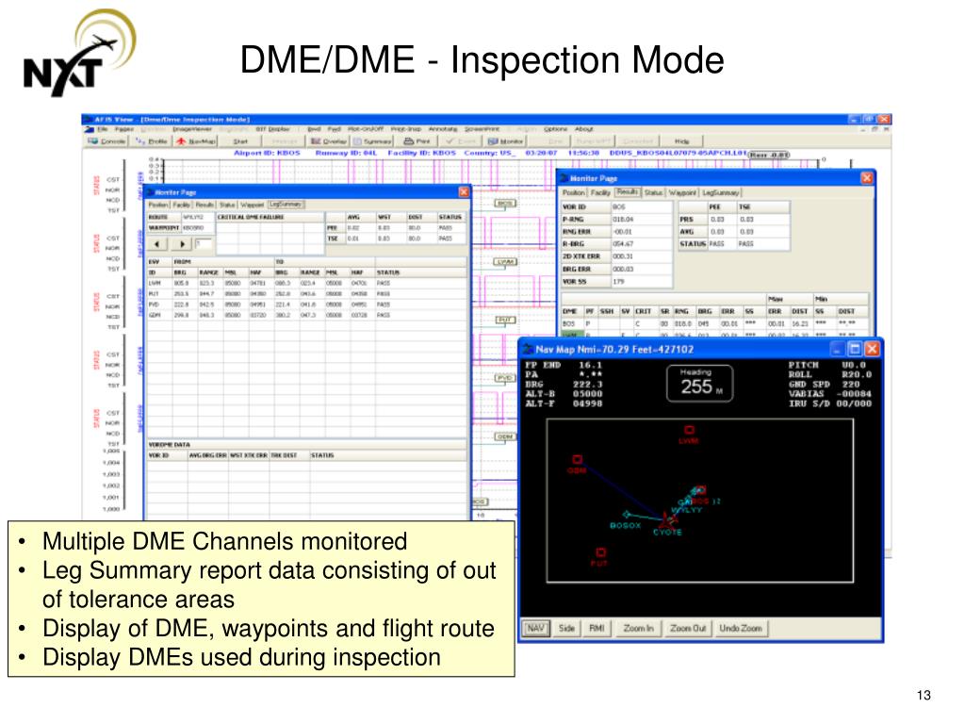Minimize the Nav Map window

point(837,349)
